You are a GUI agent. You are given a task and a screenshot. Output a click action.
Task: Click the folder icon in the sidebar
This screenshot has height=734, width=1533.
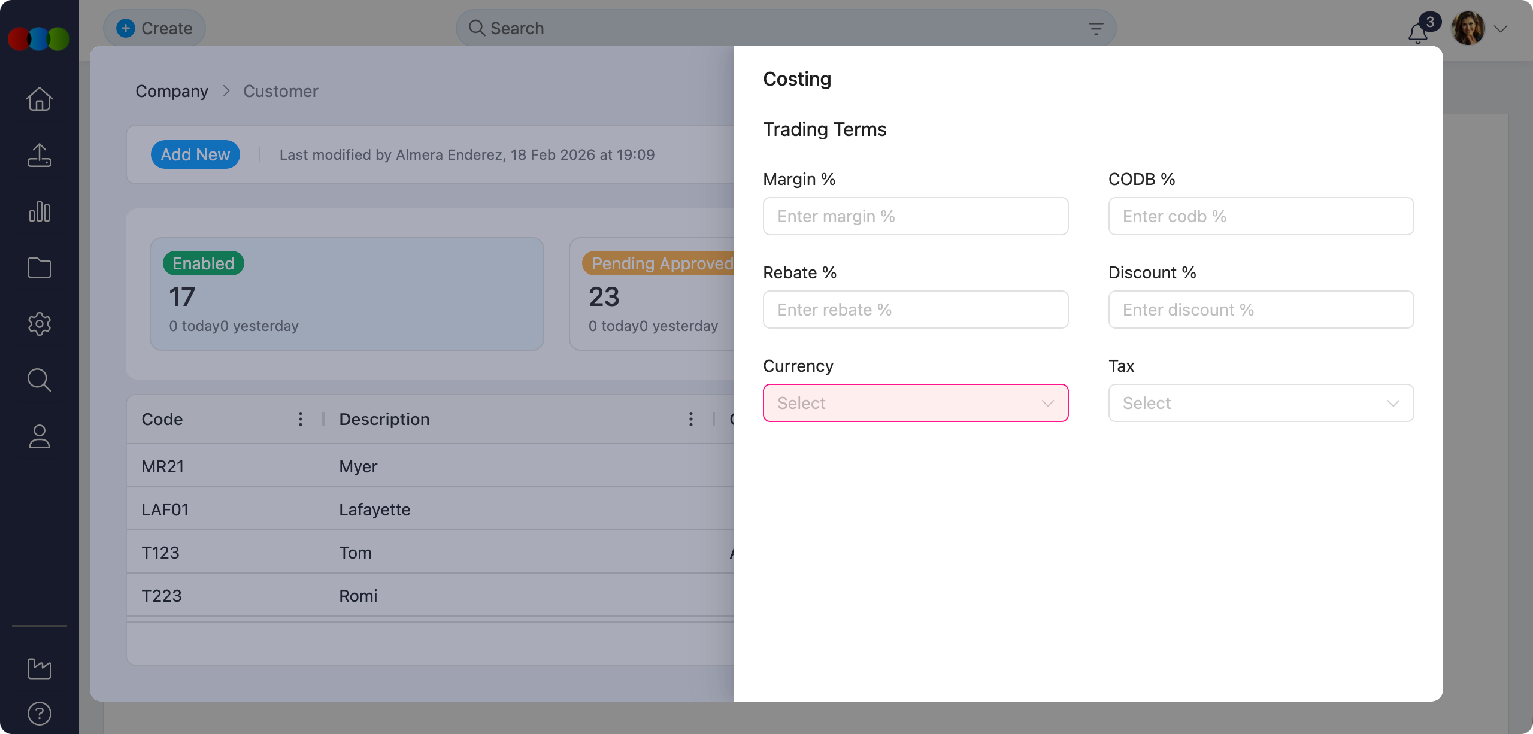click(x=39, y=268)
